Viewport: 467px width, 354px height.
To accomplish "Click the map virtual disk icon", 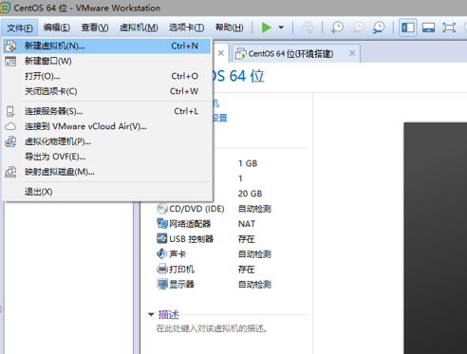I will click(x=10, y=172).
